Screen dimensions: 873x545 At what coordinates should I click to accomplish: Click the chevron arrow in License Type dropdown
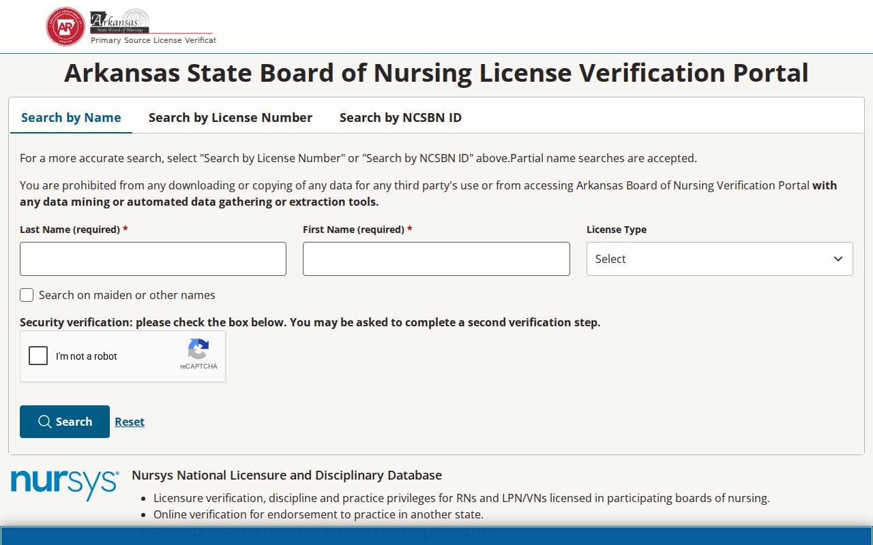838,259
